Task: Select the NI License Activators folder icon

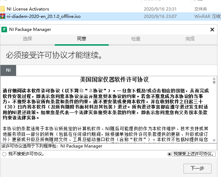Action: 3,9
